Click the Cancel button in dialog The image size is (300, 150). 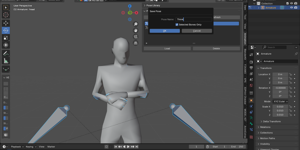pyautogui.click(x=197, y=31)
